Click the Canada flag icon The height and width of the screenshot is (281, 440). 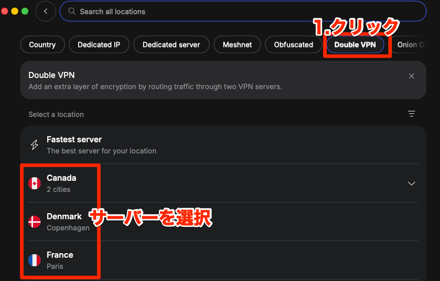pos(35,183)
